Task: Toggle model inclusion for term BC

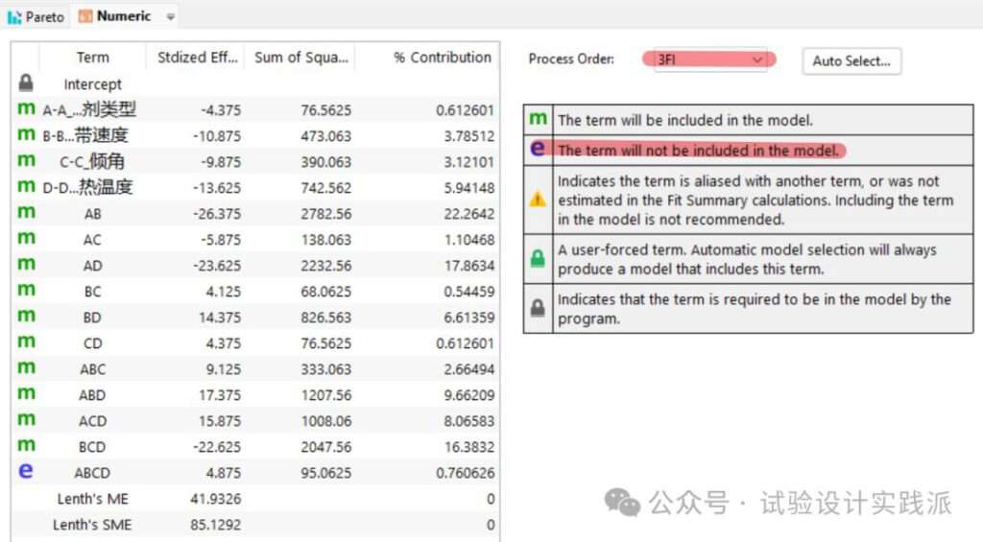Action: pos(26,290)
